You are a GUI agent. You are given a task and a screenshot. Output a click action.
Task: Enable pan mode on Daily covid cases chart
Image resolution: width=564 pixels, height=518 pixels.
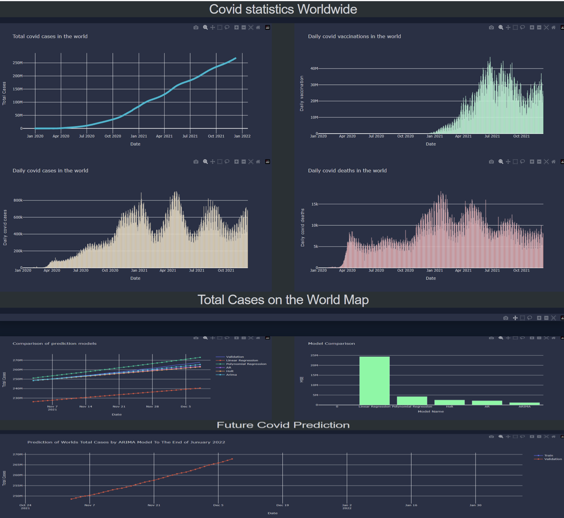212,162
